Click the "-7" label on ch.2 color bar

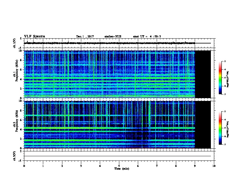pos(224,144)
